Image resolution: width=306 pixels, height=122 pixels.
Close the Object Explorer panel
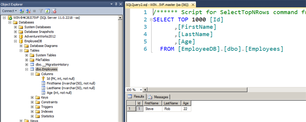coord(121,4)
